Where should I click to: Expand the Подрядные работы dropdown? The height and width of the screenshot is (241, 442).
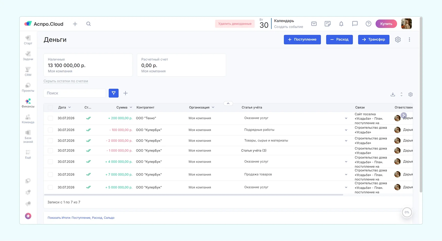[346, 130]
